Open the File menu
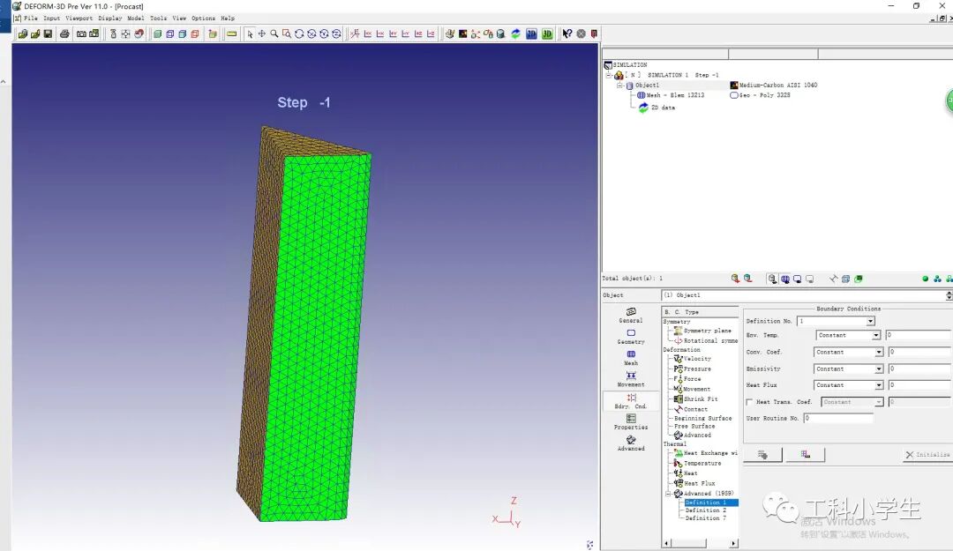This screenshot has height=551, width=953. (x=30, y=19)
